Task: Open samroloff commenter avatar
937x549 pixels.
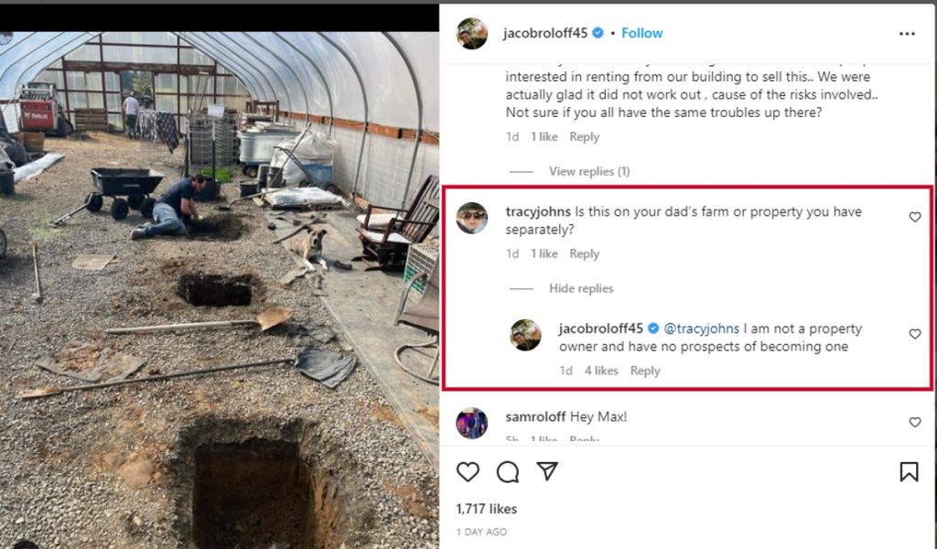Action: pyautogui.click(x=472, y=423)
